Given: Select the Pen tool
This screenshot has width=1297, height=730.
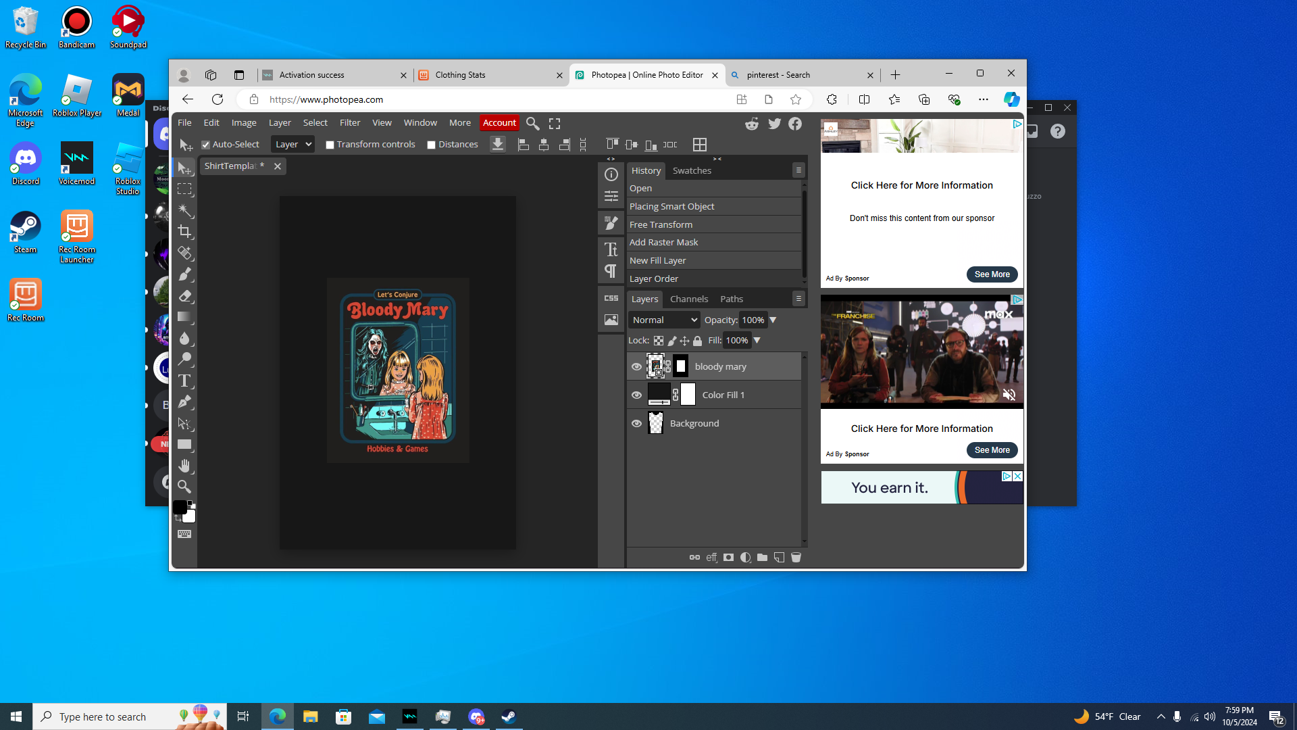Looking at the screenshot, I should click(184, 402).
